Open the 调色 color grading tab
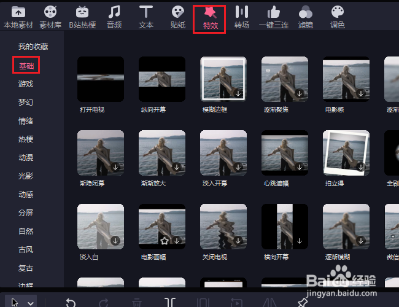The image size is (399, 307). 338,17
